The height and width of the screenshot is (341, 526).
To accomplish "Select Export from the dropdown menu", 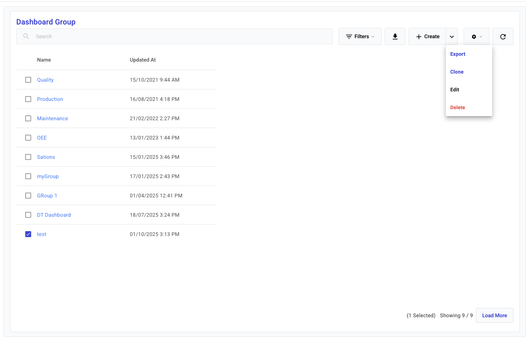I will point(458,54).
